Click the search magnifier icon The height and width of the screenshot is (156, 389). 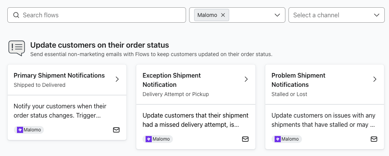(16, 15)
